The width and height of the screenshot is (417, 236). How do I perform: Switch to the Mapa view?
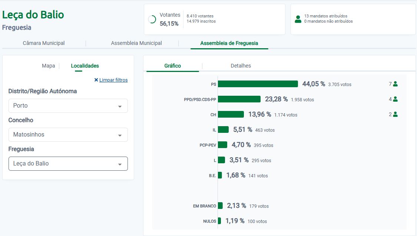pyautogui.click(x=48, y=66)
